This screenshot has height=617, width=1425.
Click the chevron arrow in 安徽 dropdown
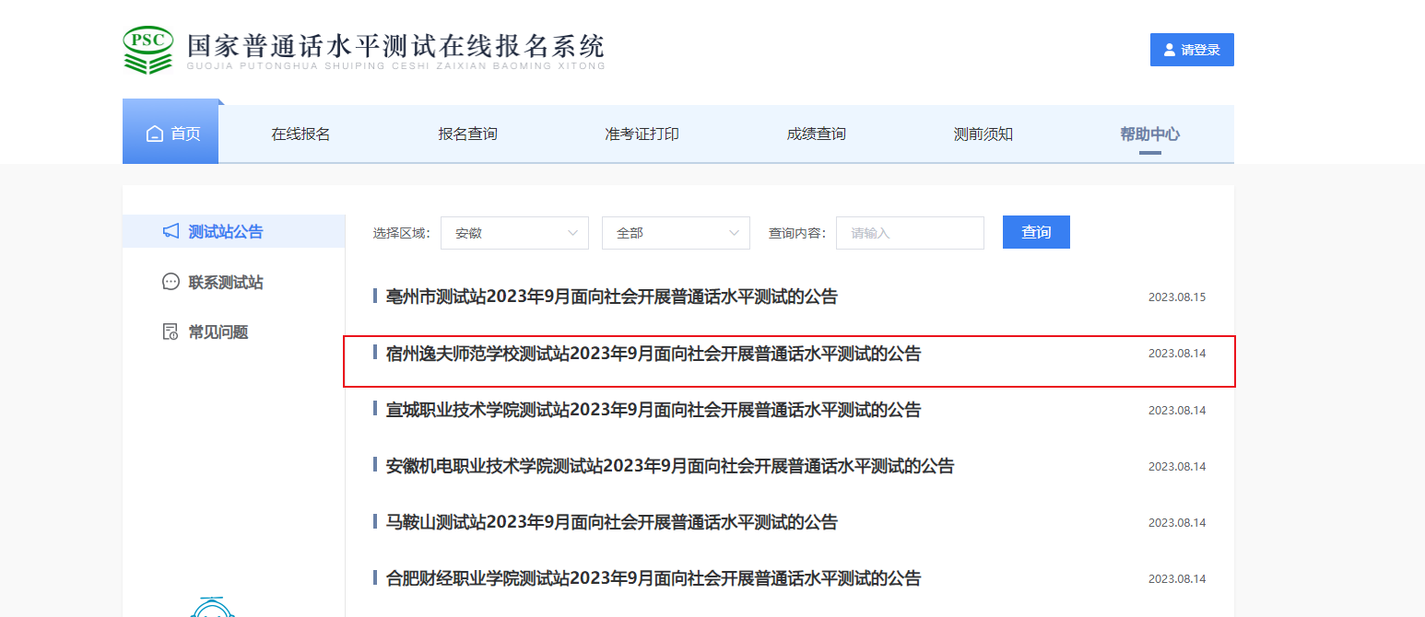point(573,233)
